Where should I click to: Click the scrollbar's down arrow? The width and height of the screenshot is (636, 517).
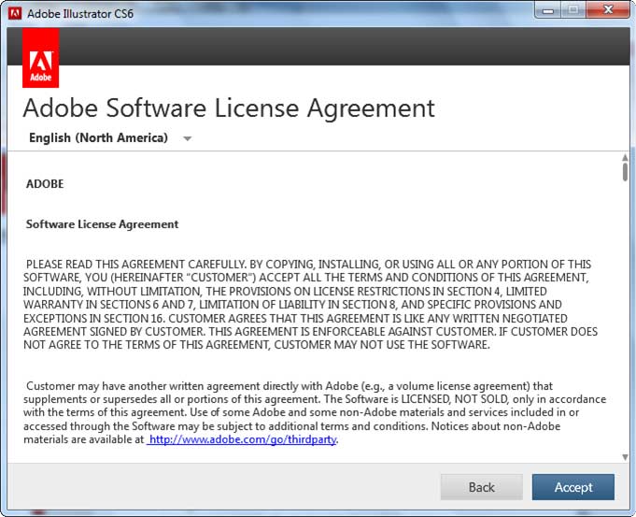[x=625, y=457]
